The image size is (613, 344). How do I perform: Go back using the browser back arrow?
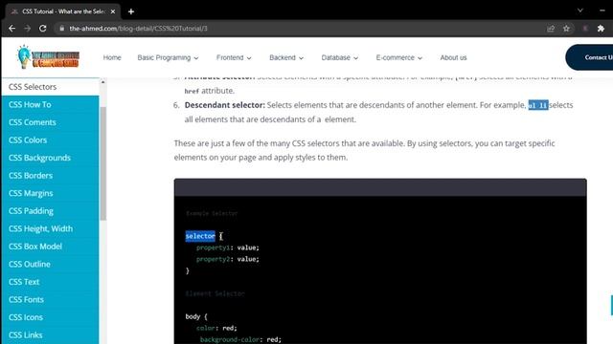(11, 29)
